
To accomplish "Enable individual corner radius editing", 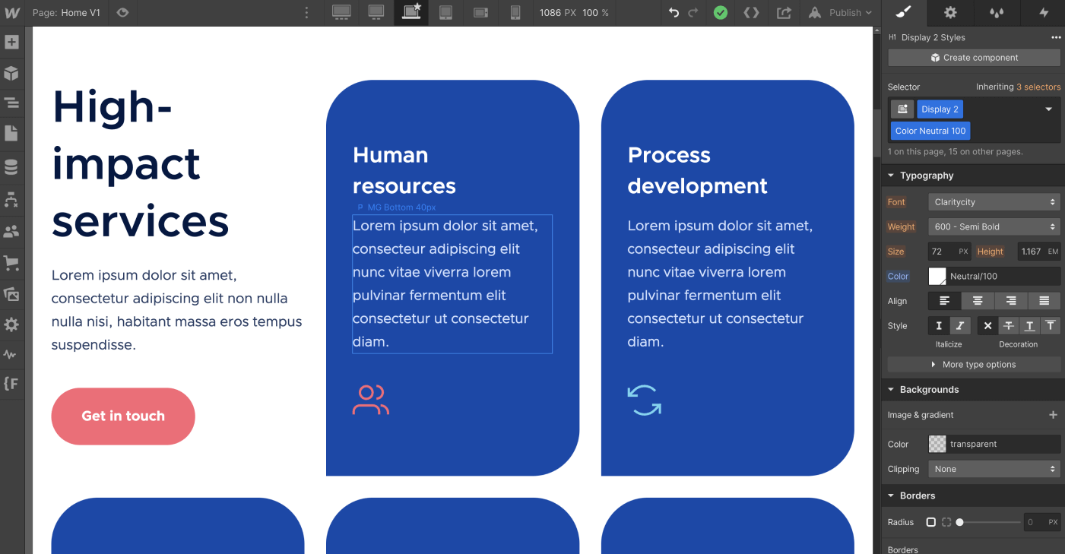I will click(946, 522).
